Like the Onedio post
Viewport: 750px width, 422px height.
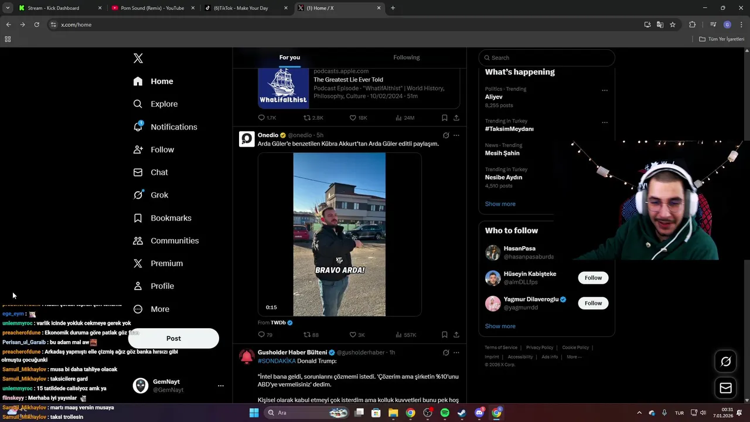pyautogui.click(x=357, y=335)
